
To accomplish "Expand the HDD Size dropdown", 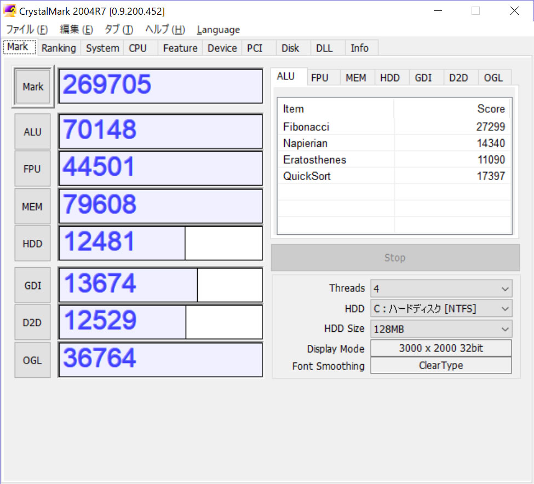I will click(441, 329).
